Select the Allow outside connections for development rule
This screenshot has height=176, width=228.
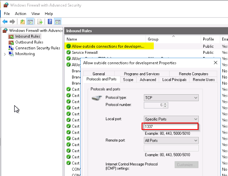tap(108, 47)
